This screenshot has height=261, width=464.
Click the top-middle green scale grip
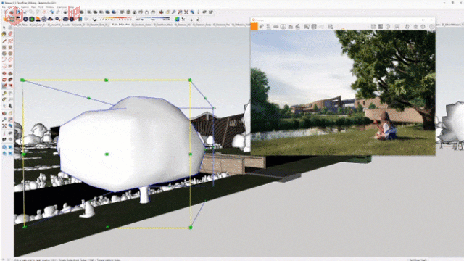pyautogui.click(x=107, y=80)
